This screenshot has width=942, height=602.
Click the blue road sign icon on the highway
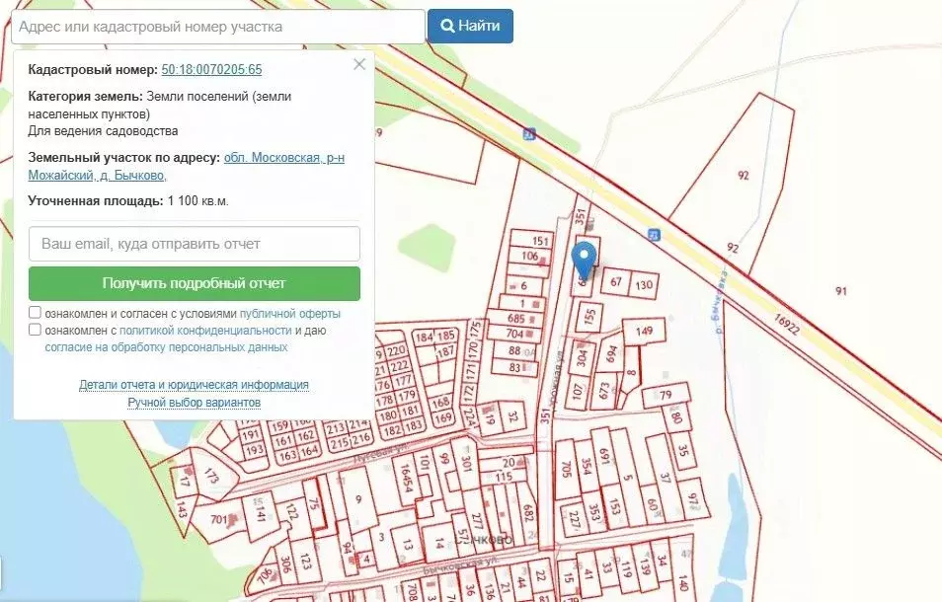click(x=529, y=134)
